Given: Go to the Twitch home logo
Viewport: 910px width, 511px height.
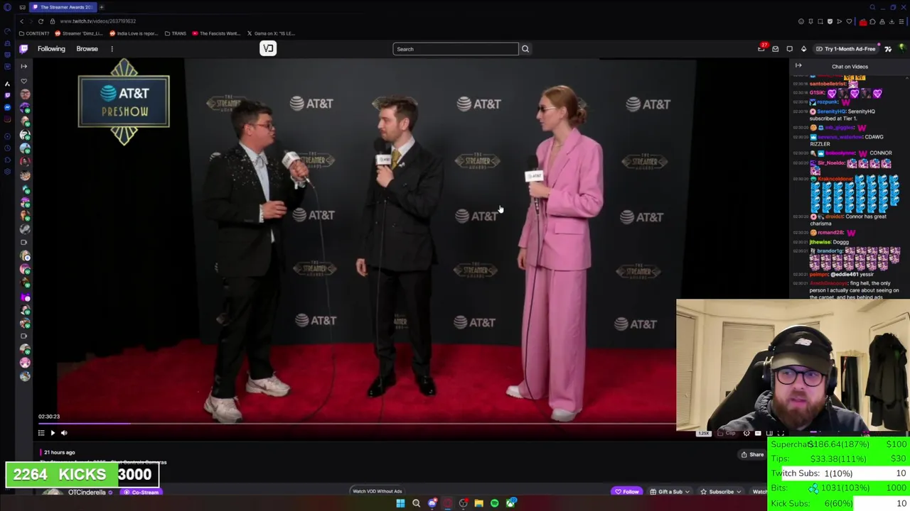Looking at the screenshot, I should pos(23,48).
